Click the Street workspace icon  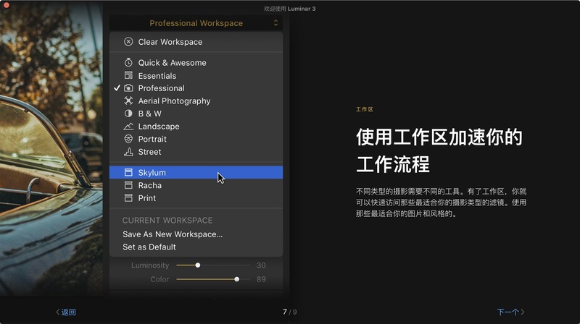128,152
